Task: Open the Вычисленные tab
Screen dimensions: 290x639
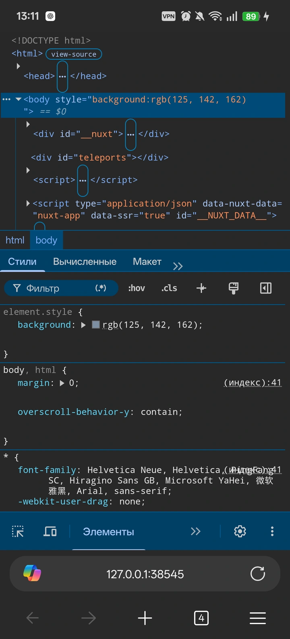Action: point(85,261)
